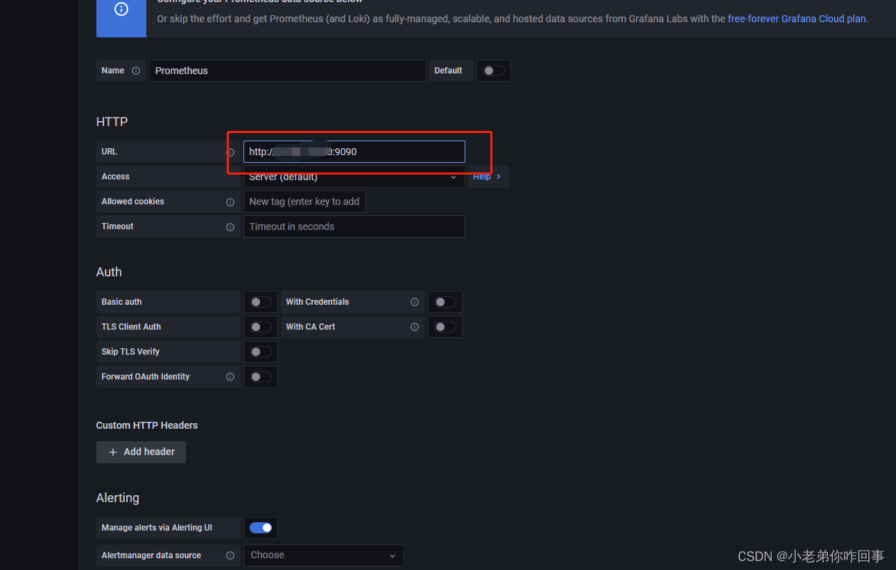This screenshot has width=896, height=570.
Task: Open the free-forever Grafana Cloud plan link
Action: (x=797, y=19)
